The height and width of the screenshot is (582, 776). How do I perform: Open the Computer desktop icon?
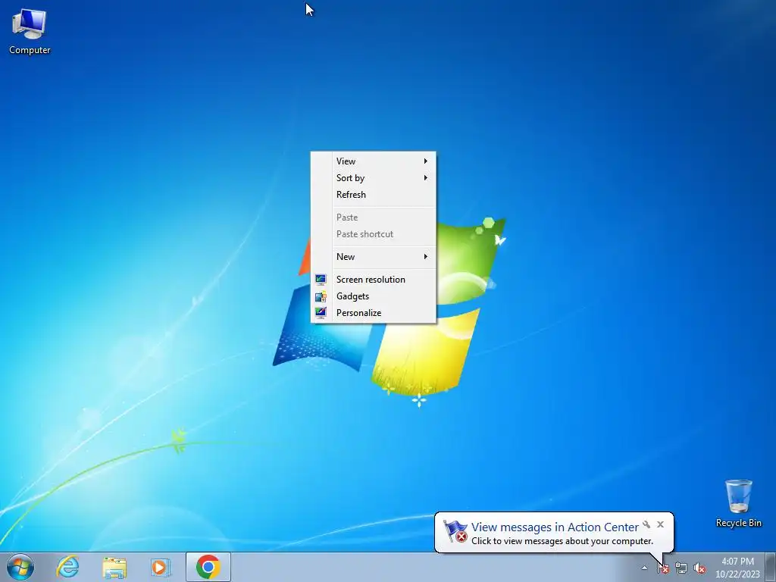click(x=30, y=31)
